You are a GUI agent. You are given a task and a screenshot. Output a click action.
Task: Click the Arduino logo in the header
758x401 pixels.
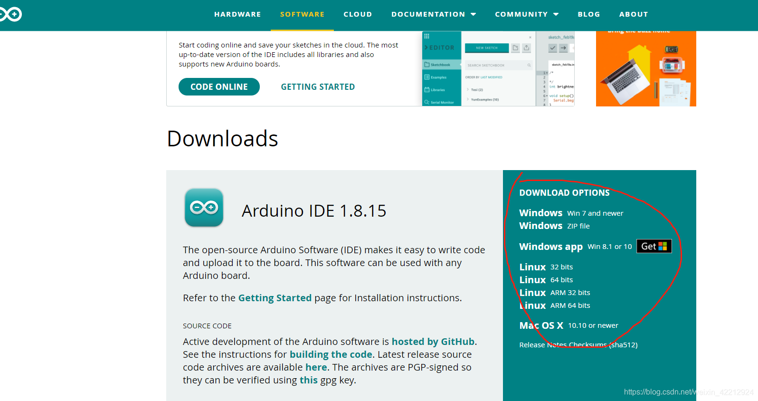pos(10,14)
